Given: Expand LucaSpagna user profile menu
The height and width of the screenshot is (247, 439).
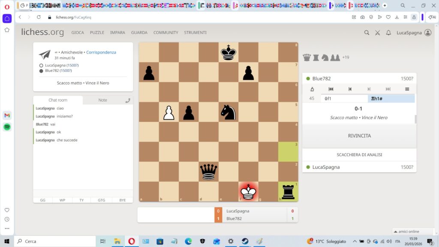Looking at the screenshot, I should pos(415,33).
